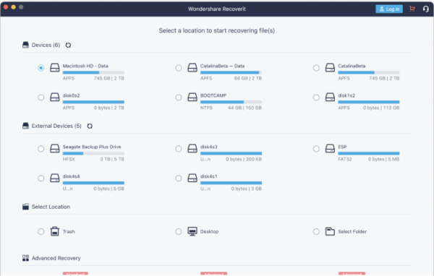434x276 pixels.
Task: Select the disk1s2 radio button
Action: pos(316,98)
